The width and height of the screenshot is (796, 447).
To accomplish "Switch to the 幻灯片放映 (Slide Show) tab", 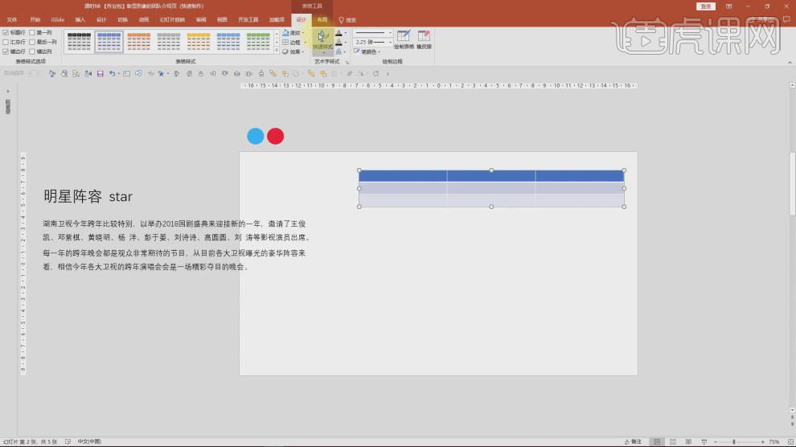I will pos(172,20).
